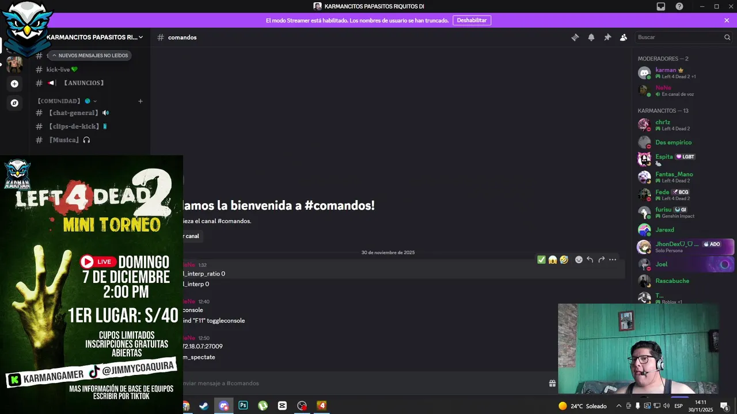Screen dimensions: 737x414
Task: Open the inbox icon in title bar
Action: point(661,6)
